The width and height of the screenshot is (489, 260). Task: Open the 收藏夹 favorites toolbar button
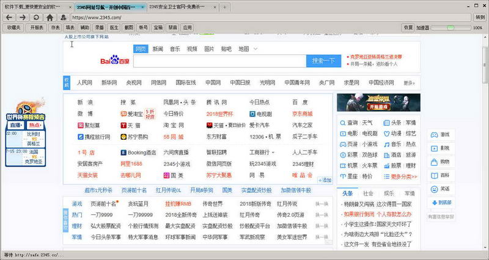13,27
